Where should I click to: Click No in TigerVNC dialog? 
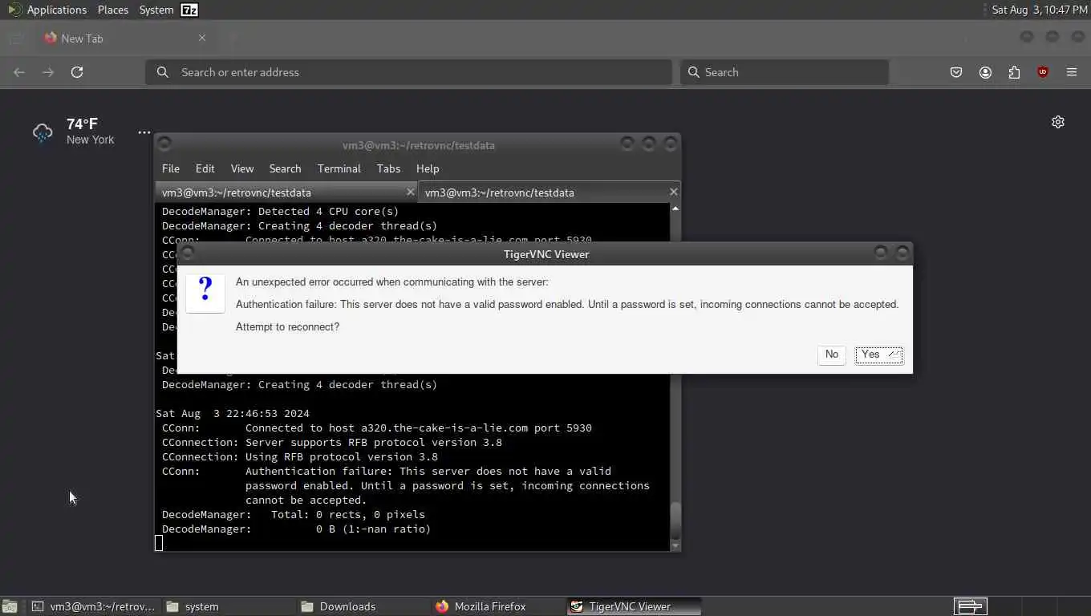pyautogui.click(x=832, y=355)
